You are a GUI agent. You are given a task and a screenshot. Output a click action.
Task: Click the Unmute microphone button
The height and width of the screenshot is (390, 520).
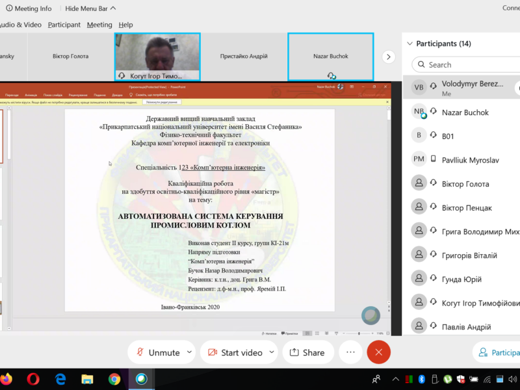click(157, 352)
